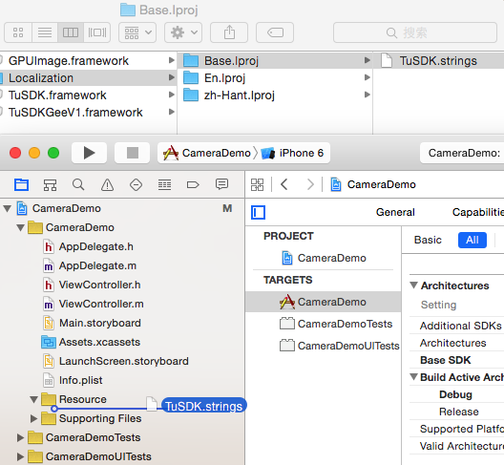This screenshot has width=504, height=465.
Task: Show the breakpoint navigator
Action: [193, 184]
